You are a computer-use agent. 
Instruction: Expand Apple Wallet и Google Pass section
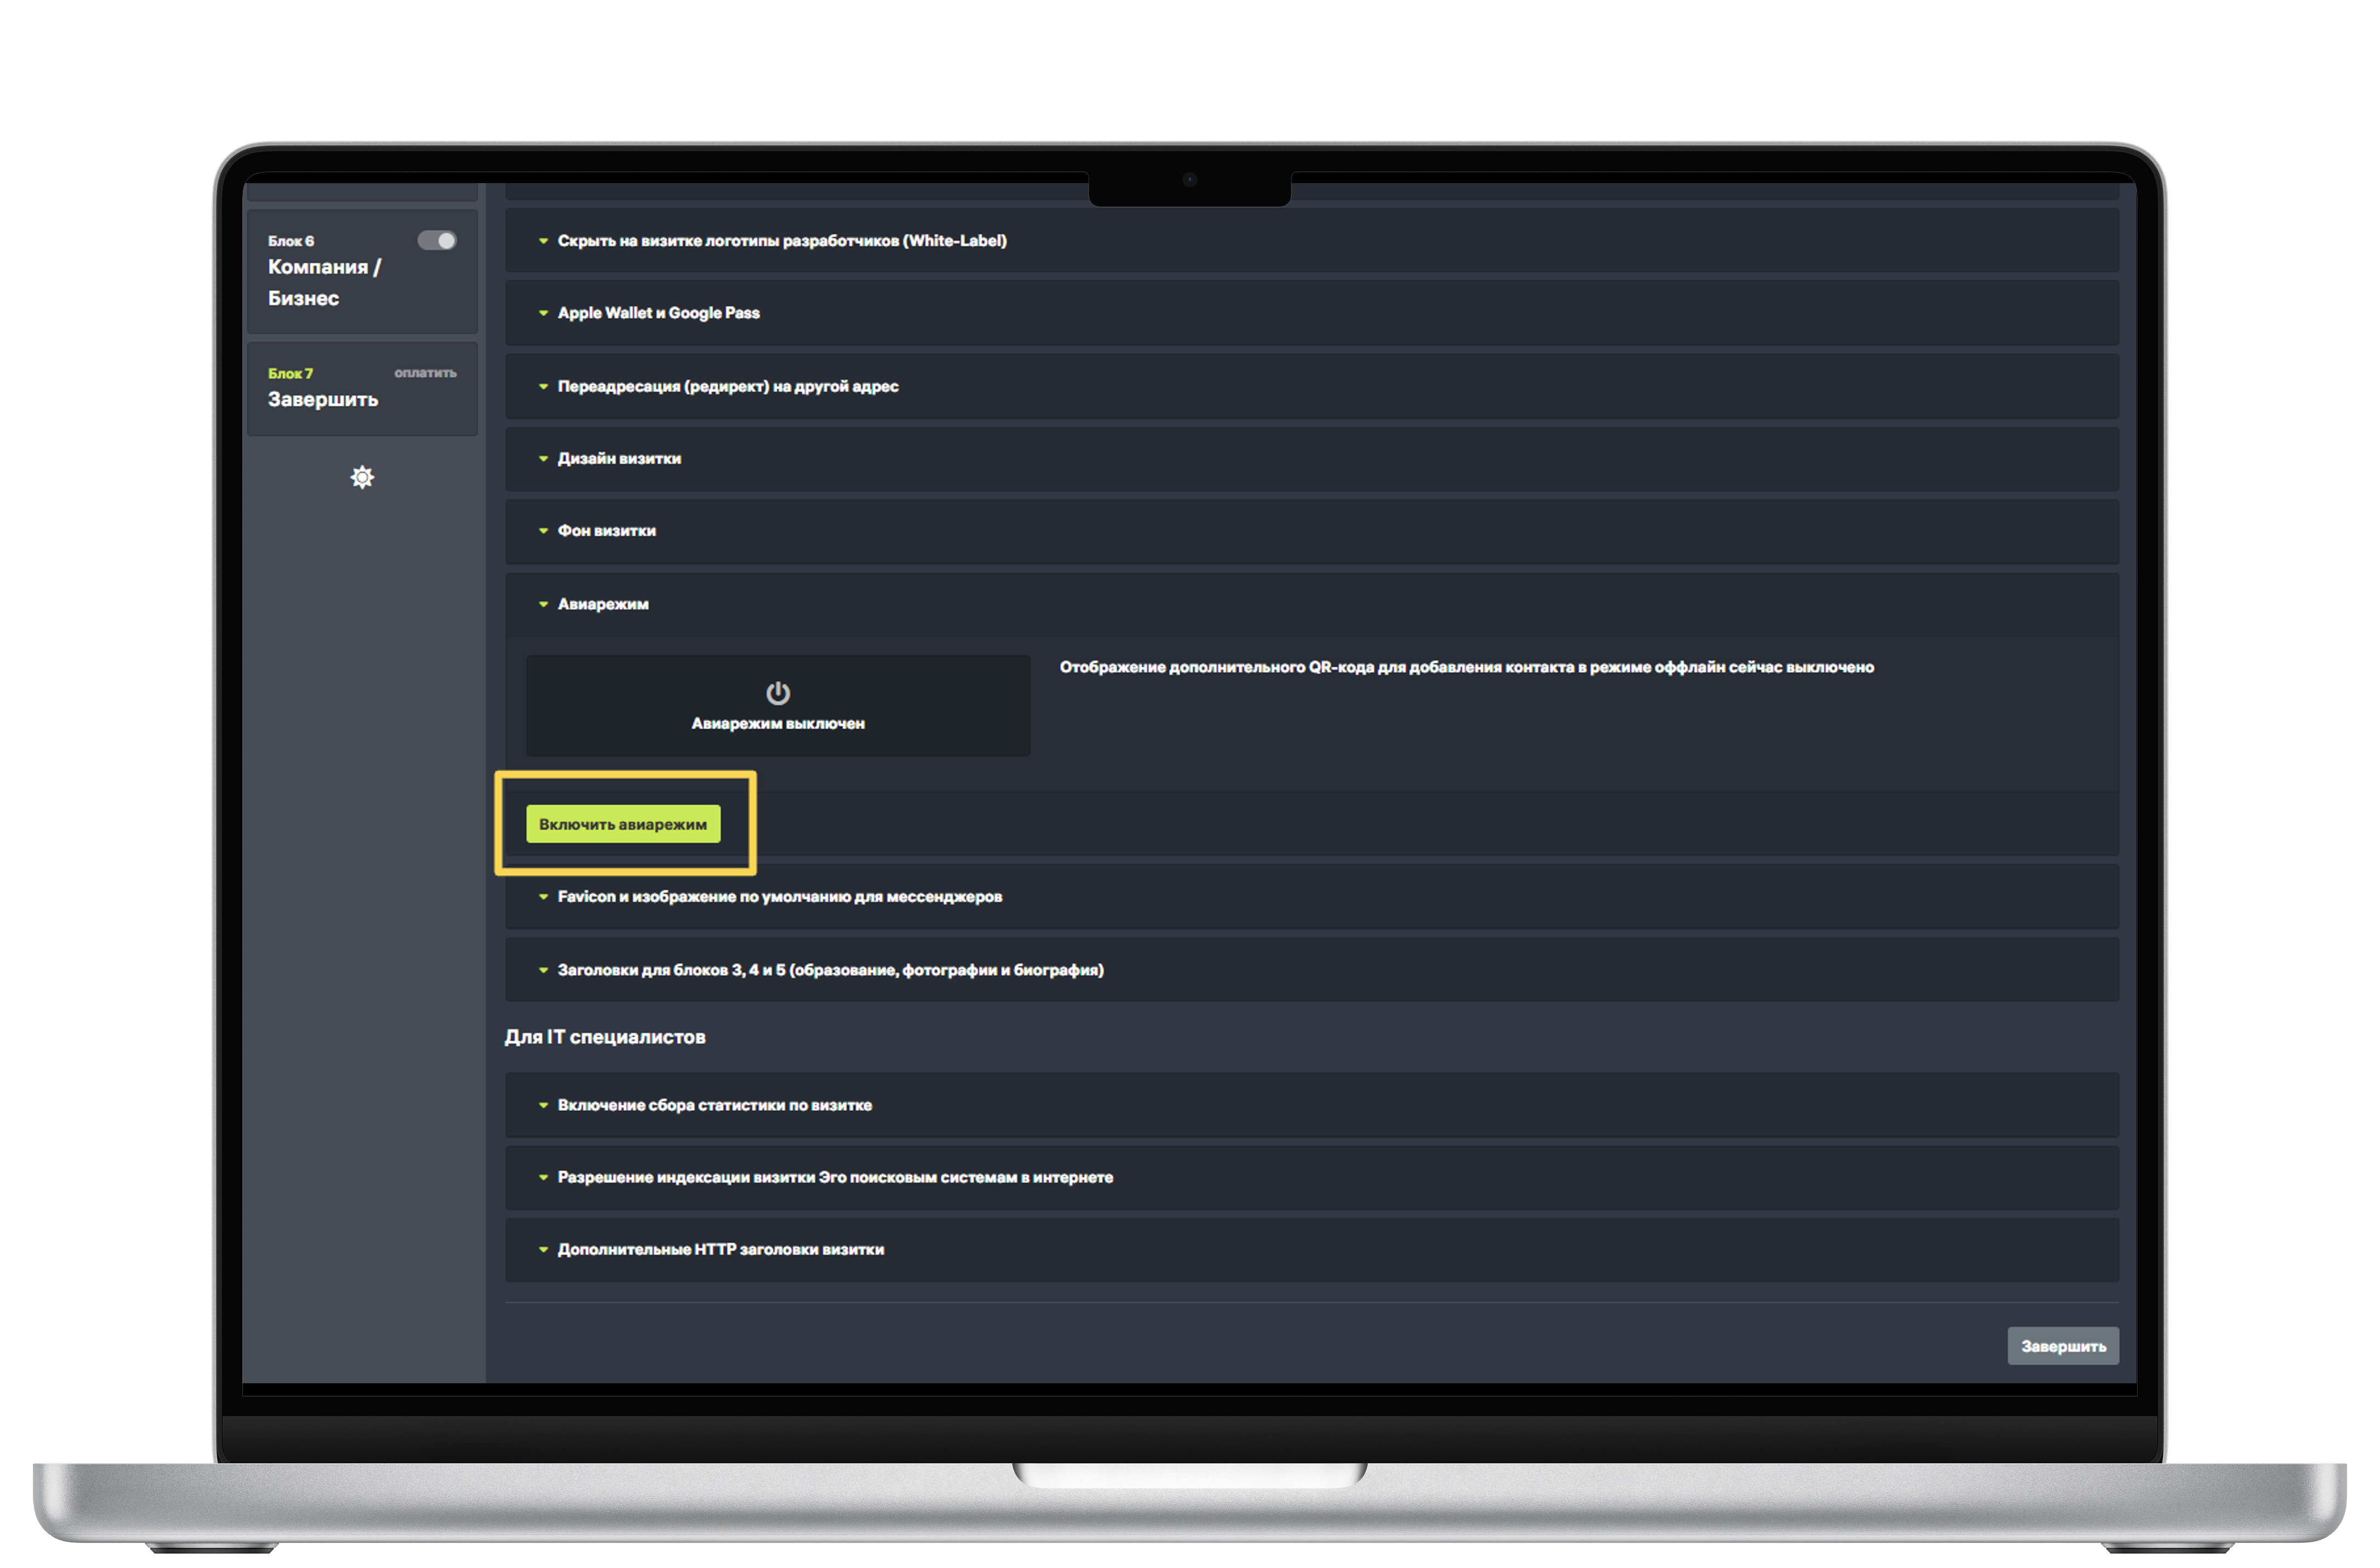point(1312,313)
